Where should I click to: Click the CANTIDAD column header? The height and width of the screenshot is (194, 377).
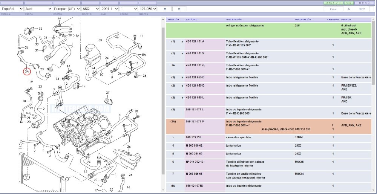(333, 20)
